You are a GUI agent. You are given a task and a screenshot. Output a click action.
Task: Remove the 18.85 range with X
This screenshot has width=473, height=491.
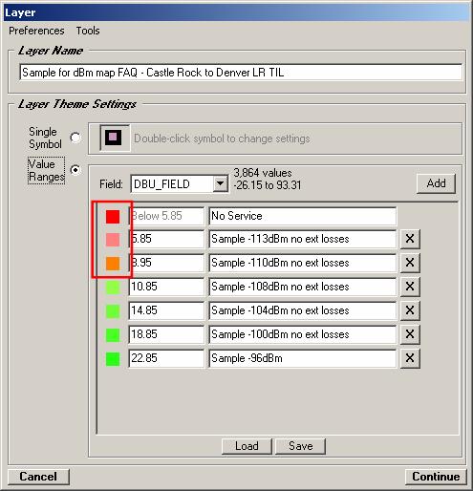(410, 334)
